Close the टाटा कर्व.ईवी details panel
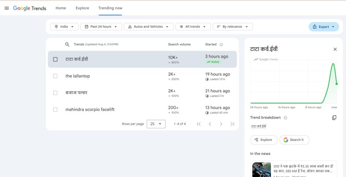The height and width of the screenshot is (177, 346). (335, 49)
